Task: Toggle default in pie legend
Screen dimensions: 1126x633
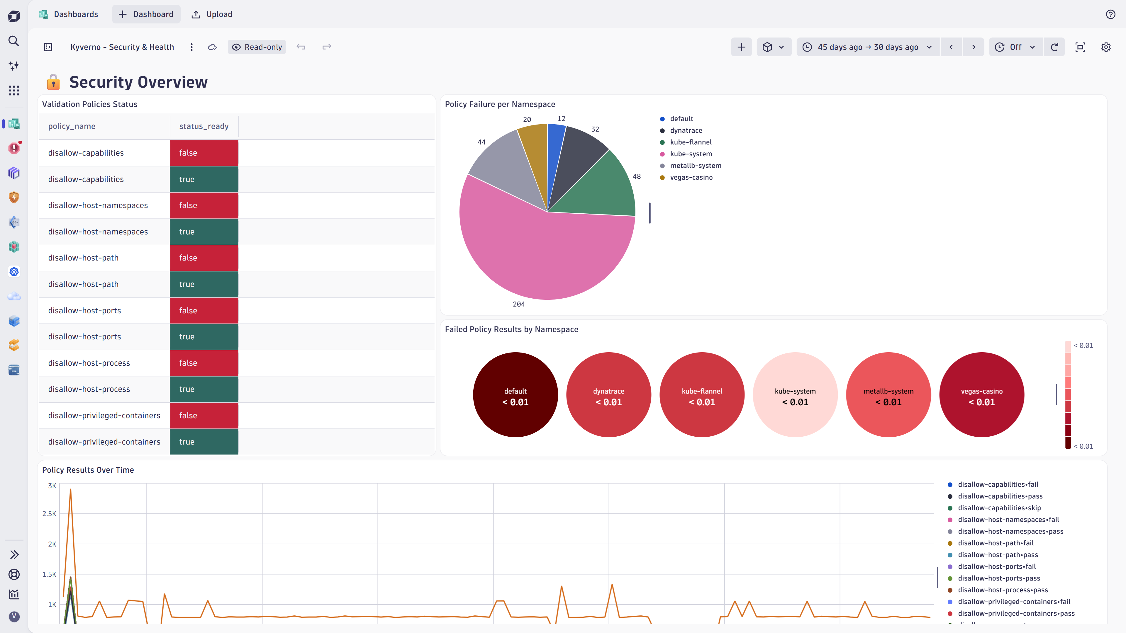Action: coord(676,119)
